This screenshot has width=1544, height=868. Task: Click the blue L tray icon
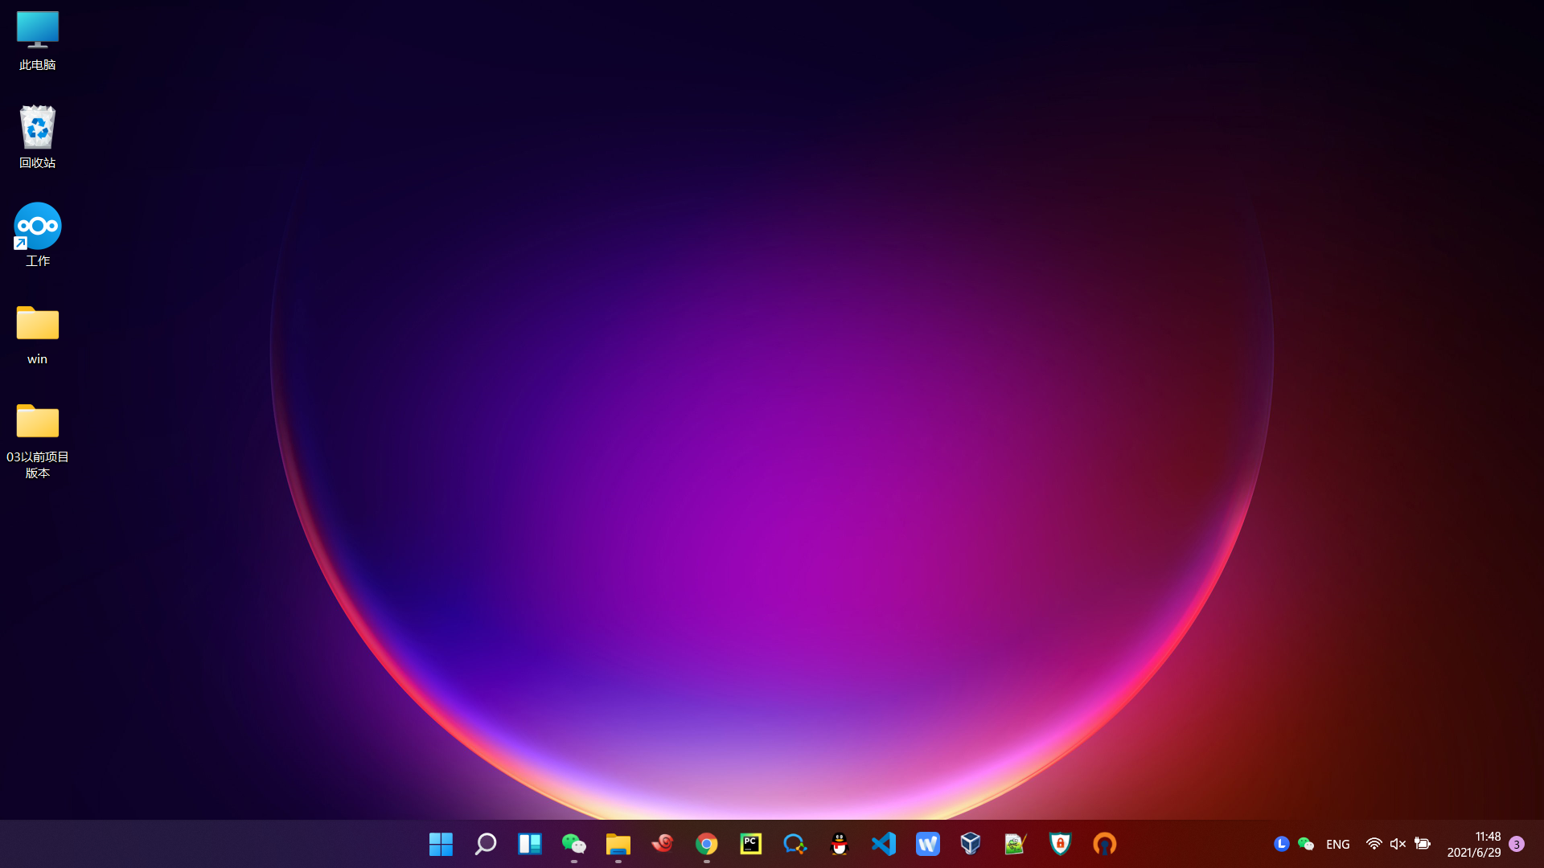[1281, 844]
